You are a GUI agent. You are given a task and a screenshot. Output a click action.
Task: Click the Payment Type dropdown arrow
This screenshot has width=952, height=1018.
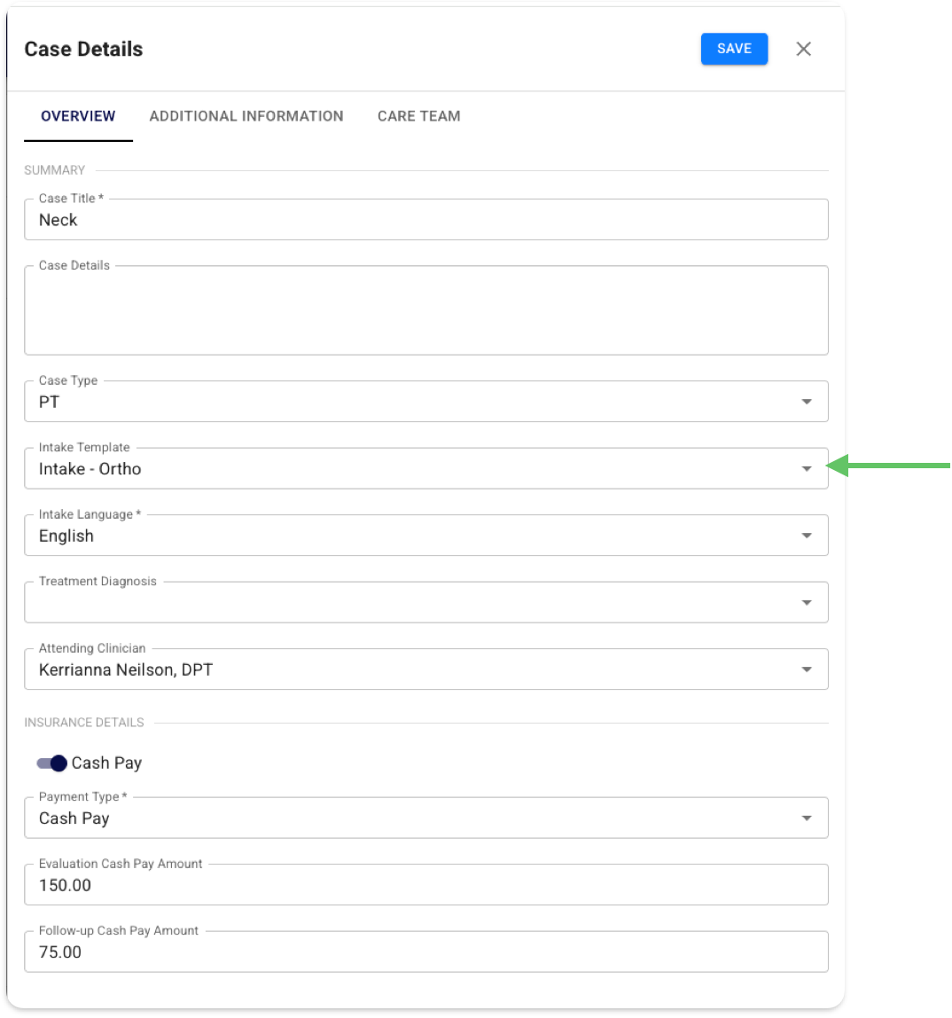806,818
